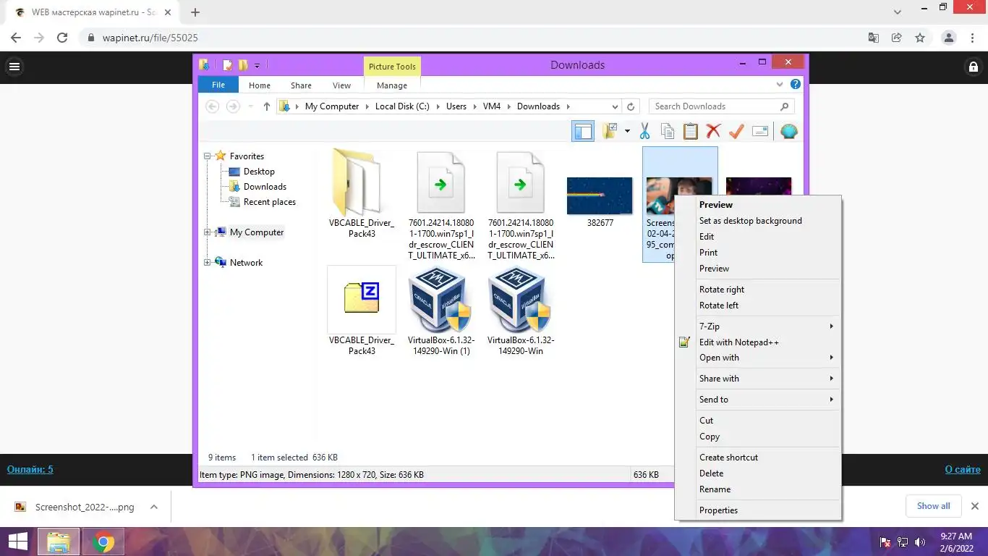Click the Explorer Help question mark icon
The height and width of the screenshot is (556, 988).
796,84
